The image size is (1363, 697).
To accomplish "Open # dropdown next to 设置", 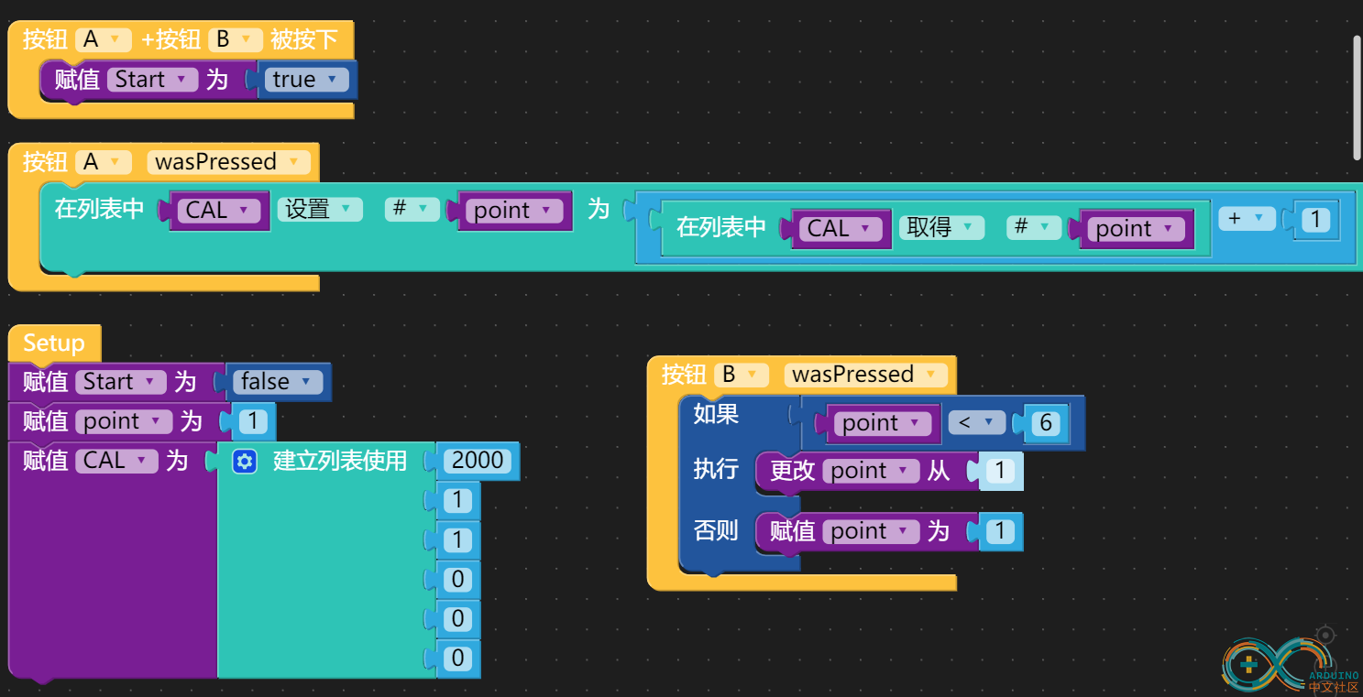I will point(411,210).
